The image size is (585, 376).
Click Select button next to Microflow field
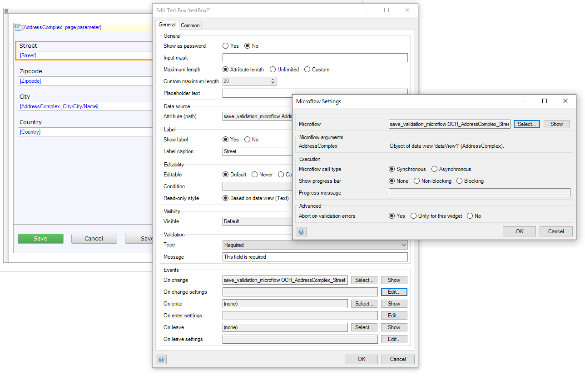(526, 124)
